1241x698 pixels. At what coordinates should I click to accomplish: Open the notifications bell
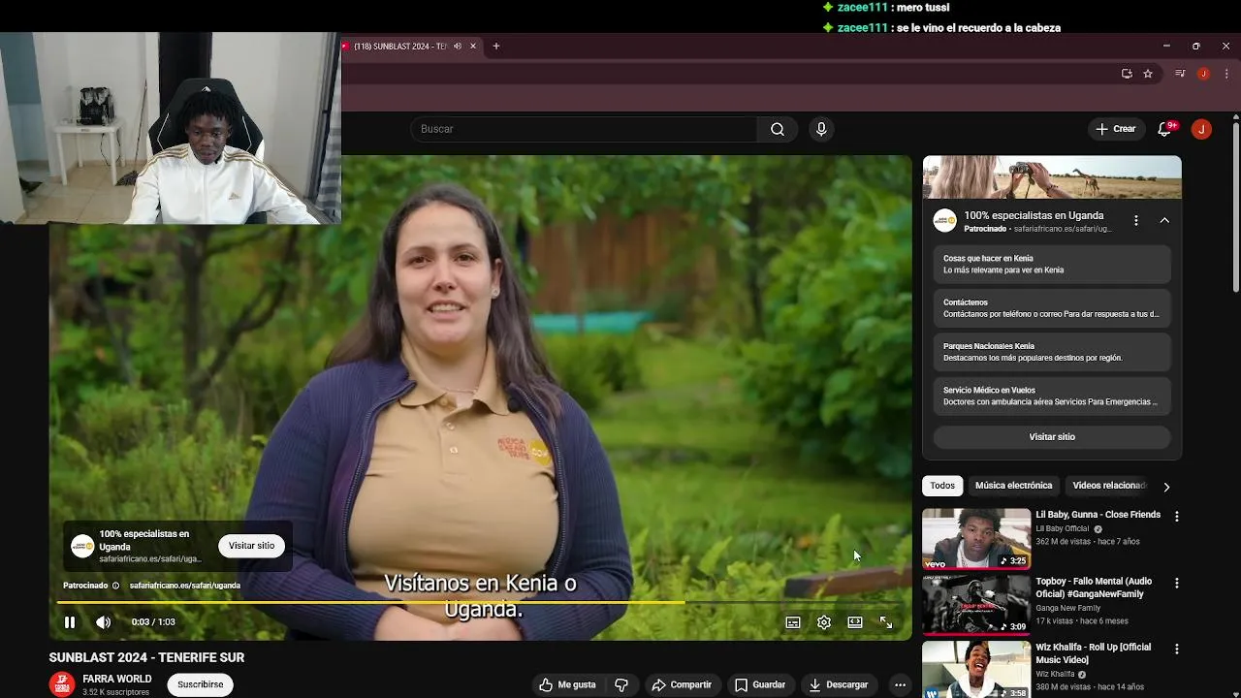click(x=1165, y=129)
